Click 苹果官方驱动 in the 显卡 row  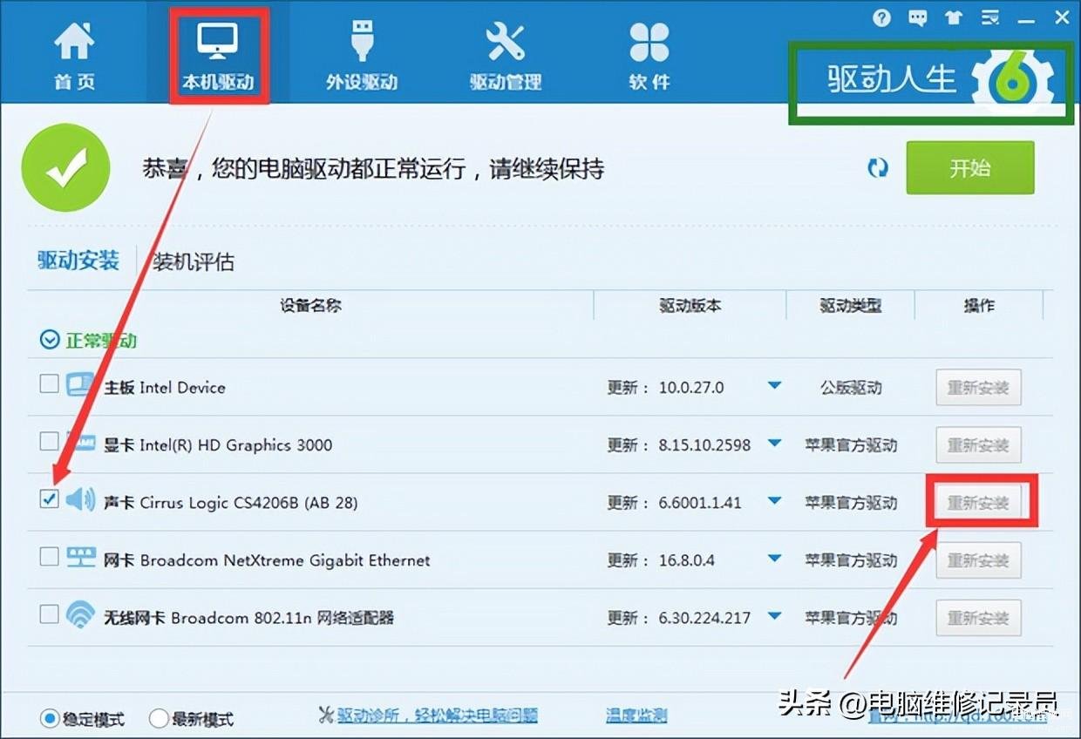point(851,444)
